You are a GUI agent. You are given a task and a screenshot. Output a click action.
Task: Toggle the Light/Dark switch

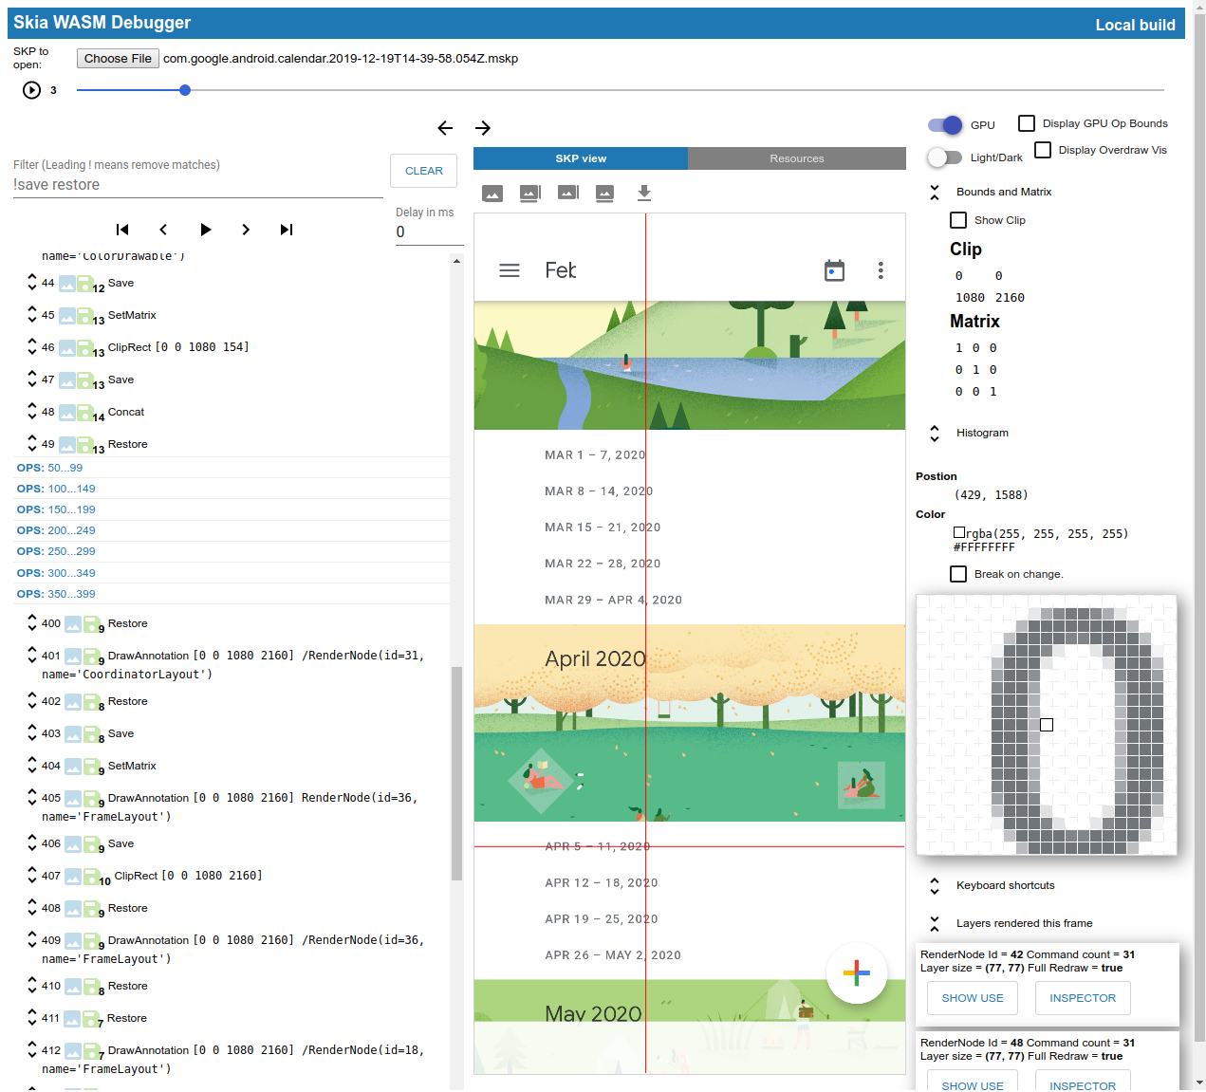(x=945, y=157)
